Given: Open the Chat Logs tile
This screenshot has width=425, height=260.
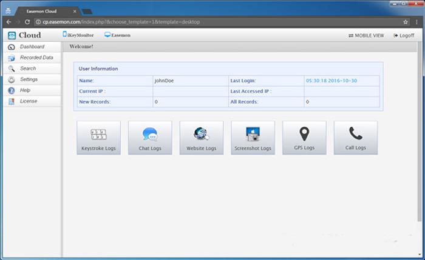Looking at the screenshot, I should pos(150,138).
